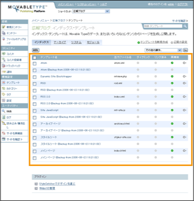Click the icon beside the StyleCatcher plugin link

pos(36,184)
